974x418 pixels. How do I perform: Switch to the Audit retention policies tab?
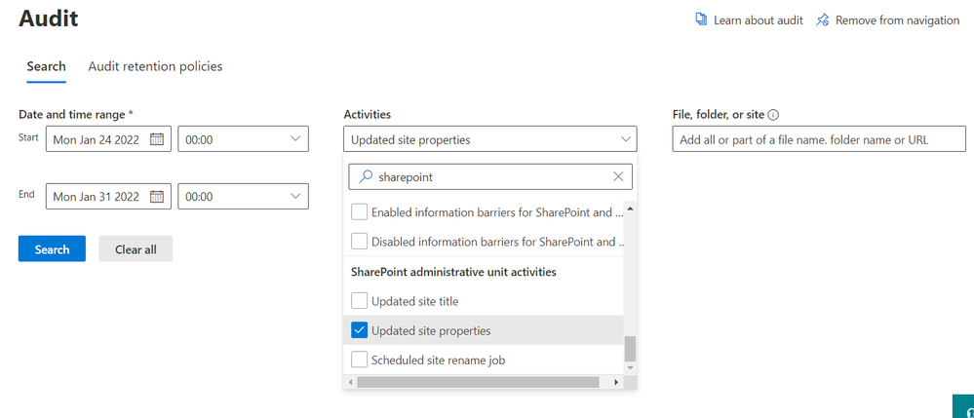[155, 66]
